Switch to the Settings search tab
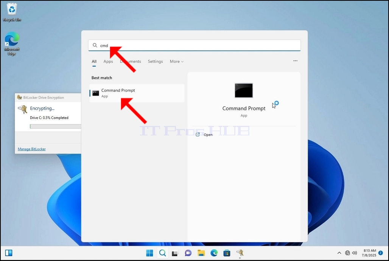 [x=155, y=61]
